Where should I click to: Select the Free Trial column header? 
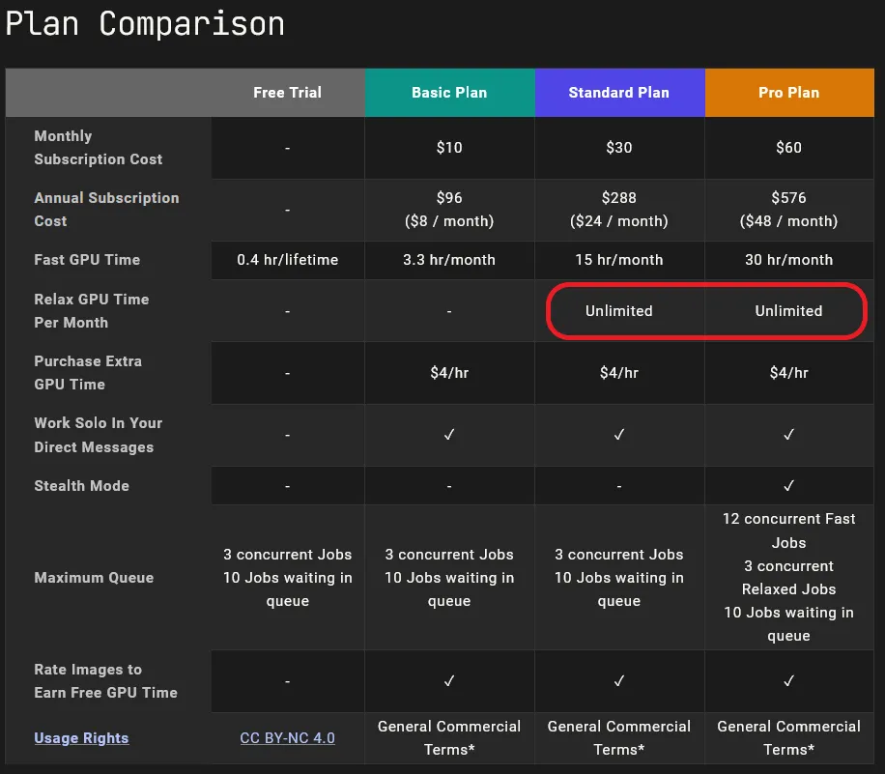point(287,93)
